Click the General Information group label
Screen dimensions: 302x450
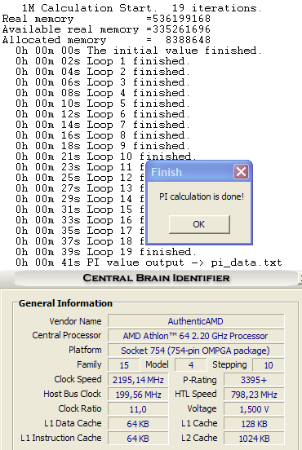click(65, 303)
